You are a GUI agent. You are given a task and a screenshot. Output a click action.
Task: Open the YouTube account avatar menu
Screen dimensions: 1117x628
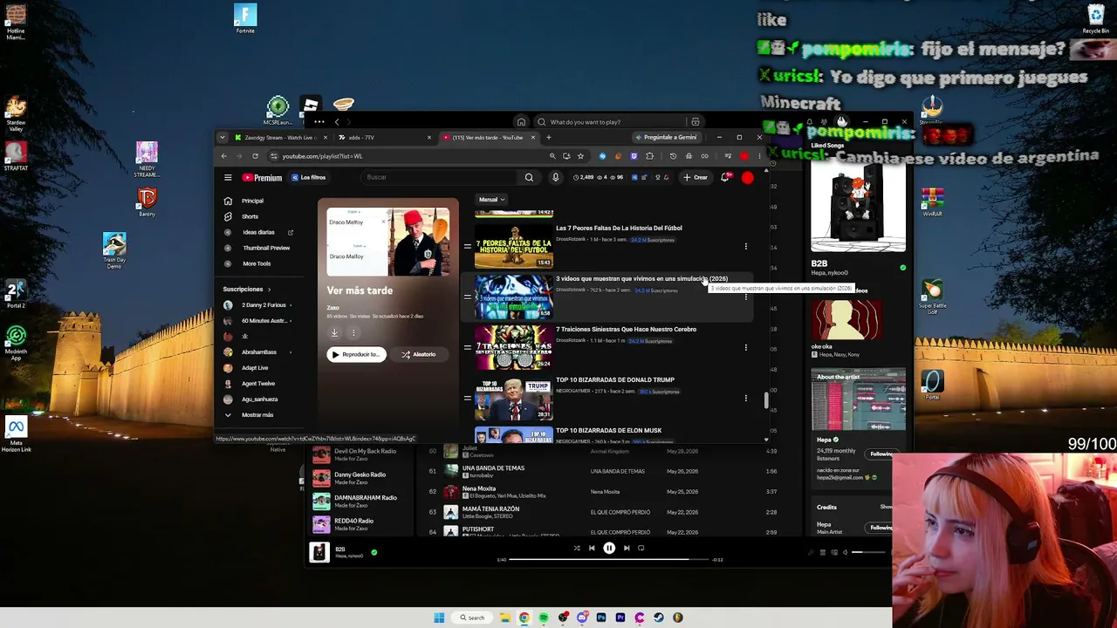747,177
